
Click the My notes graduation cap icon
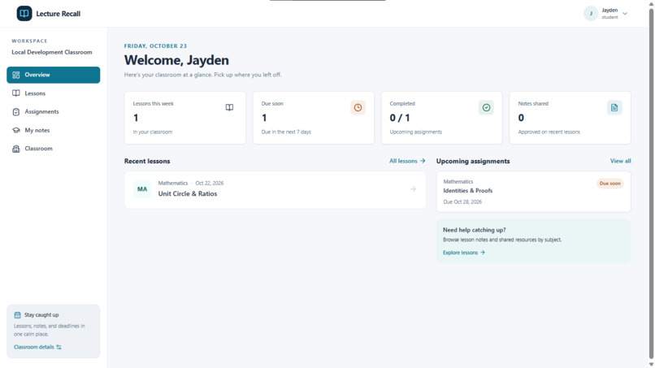point(16,130)
